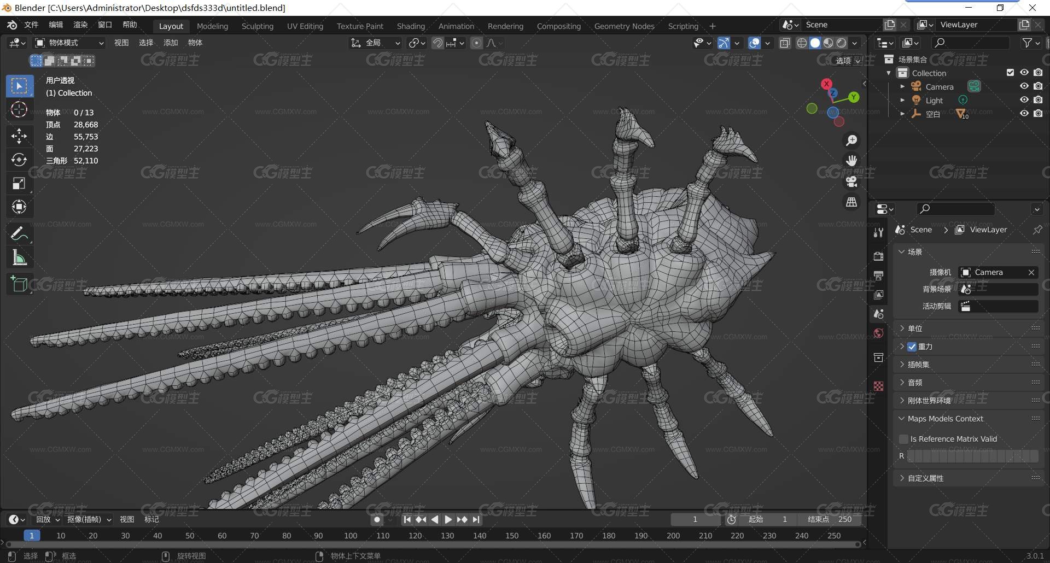Switch to the Shading workspace tab
1050x563 pixels.
(411, 26)
